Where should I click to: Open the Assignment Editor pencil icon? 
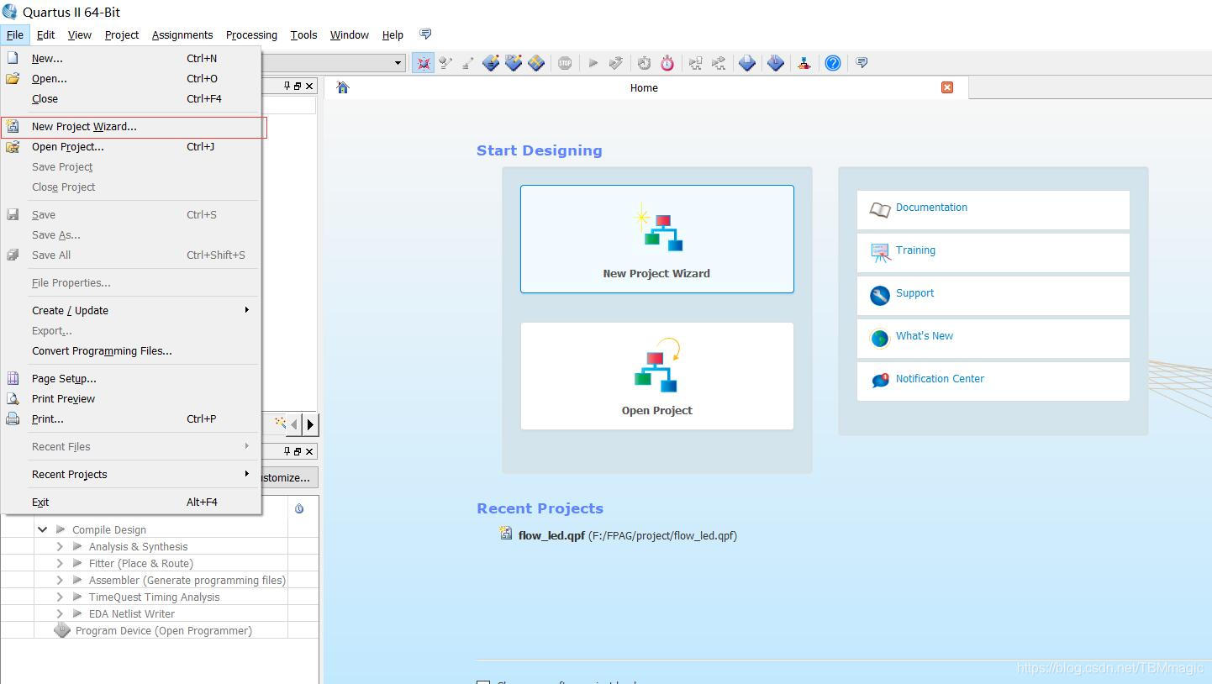(491, 63)
